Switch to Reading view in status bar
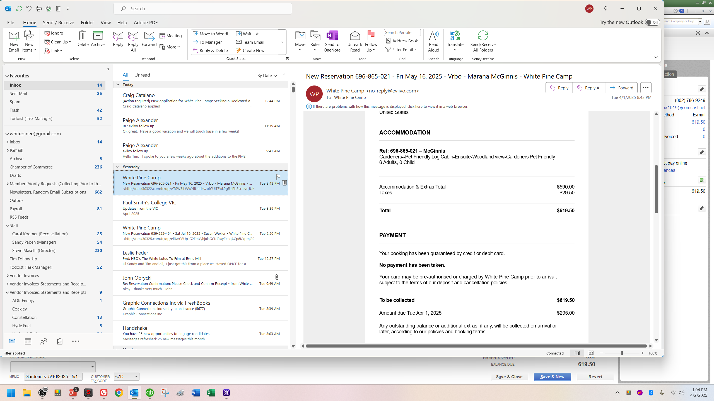Screen dimensions: 714x401 click(x=591, y=353)
